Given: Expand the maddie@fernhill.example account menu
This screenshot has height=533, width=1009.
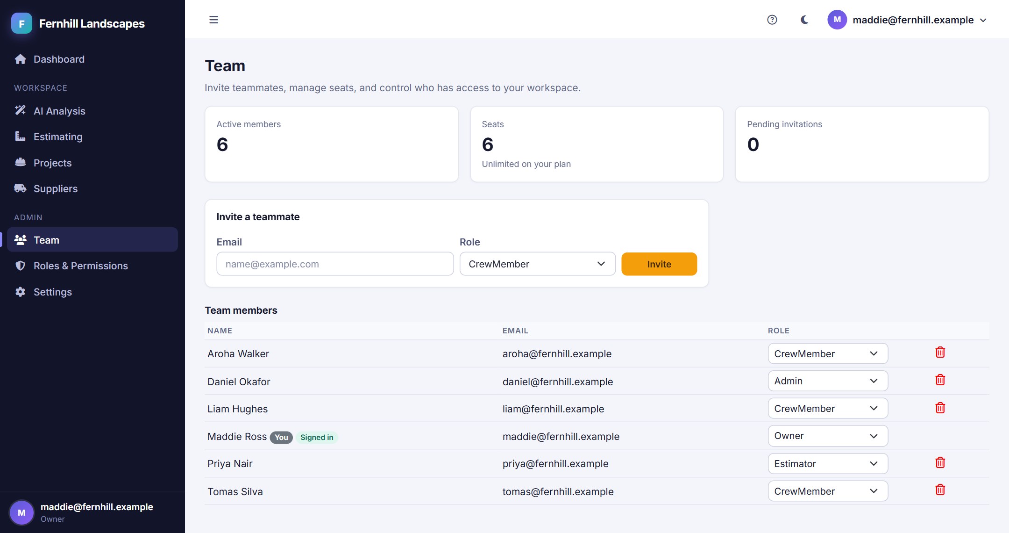Looking at the screenshot, I should coord(907,20).
